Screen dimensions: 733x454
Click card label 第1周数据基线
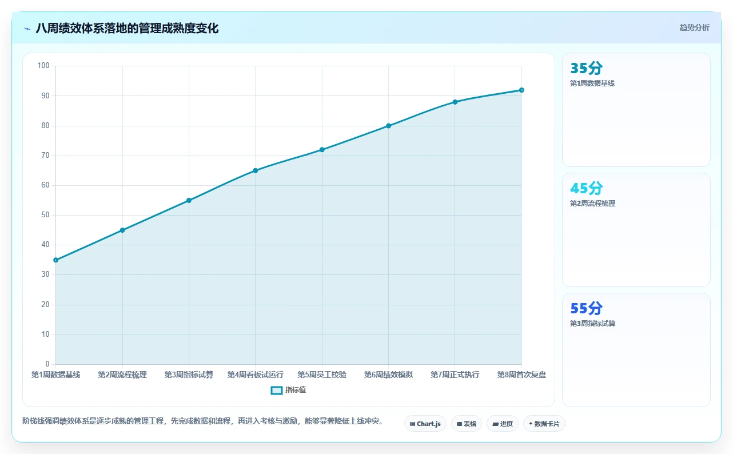[x=592, y=83]
